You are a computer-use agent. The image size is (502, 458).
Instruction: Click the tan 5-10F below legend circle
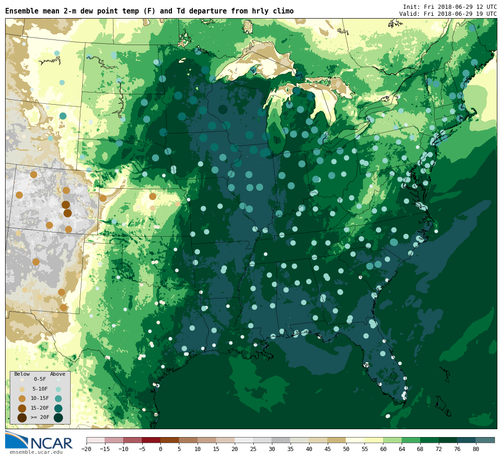[22, 389]
